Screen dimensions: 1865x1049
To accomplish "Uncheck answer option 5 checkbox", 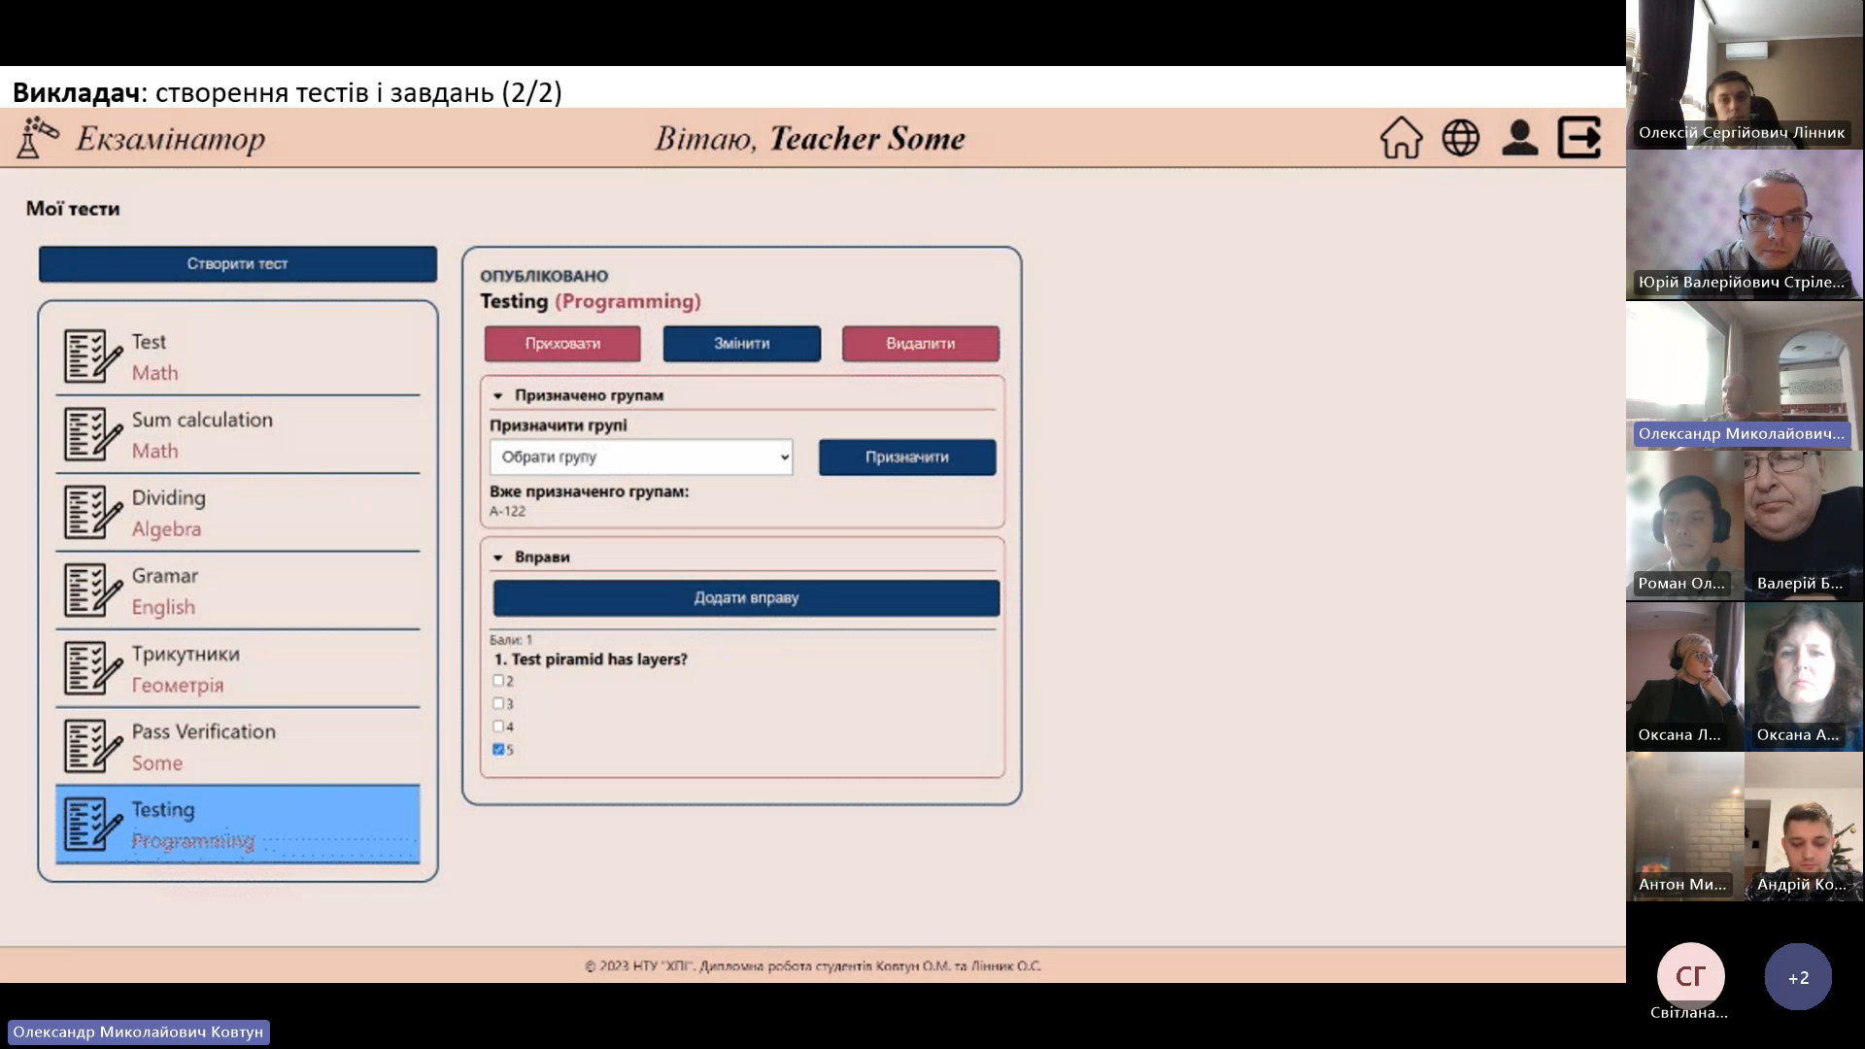I will [498, 750].
